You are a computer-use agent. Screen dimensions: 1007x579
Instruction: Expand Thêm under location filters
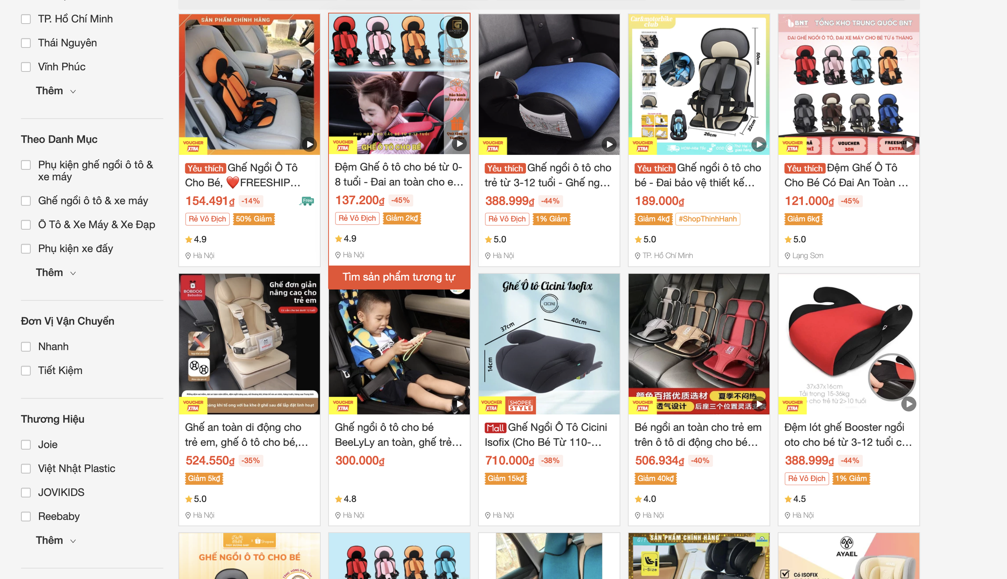56,91
